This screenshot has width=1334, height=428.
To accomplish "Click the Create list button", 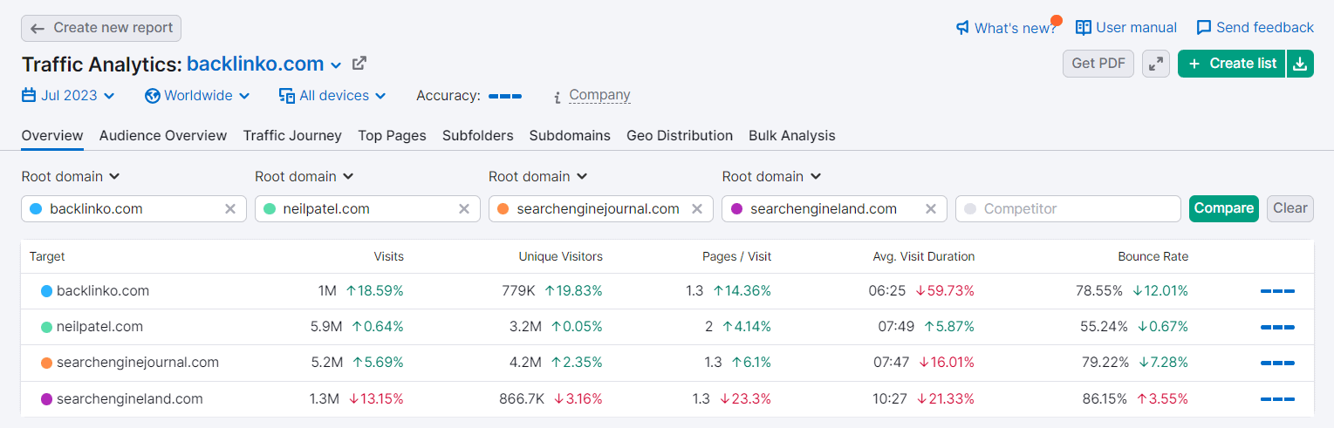I will tap(1232, 64).
